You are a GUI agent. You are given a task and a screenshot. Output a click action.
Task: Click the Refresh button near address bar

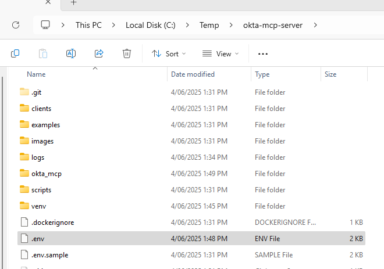pyautogui.click(x=16, y=25)
